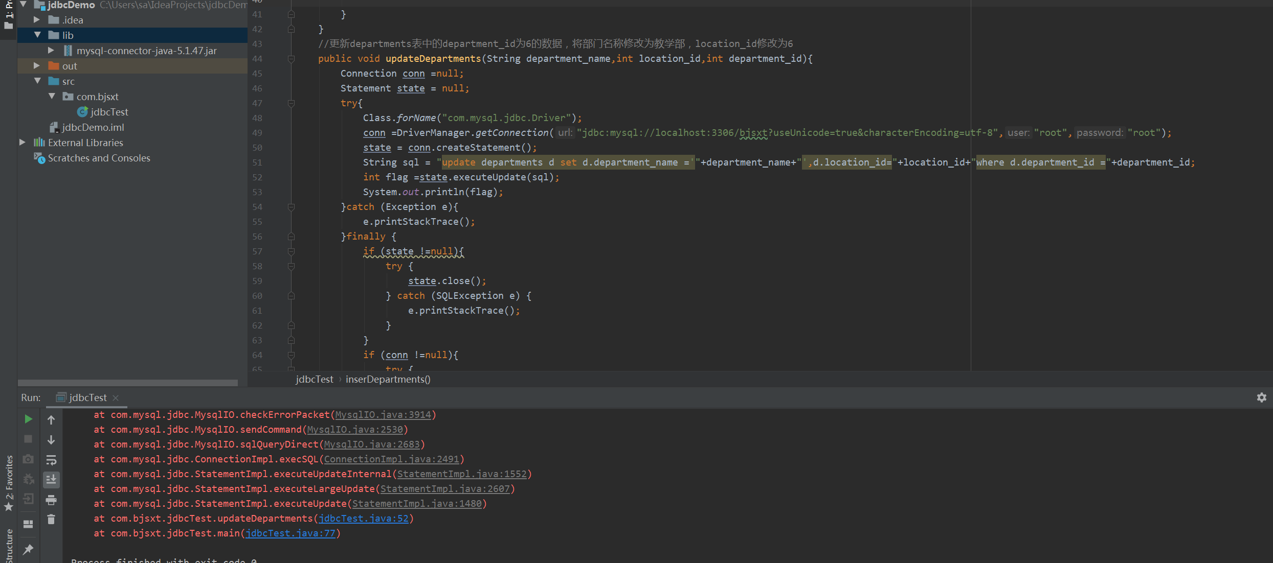Toggle soft-wrap in console output
Screen dimensions: 1273x563
[51, 460]
